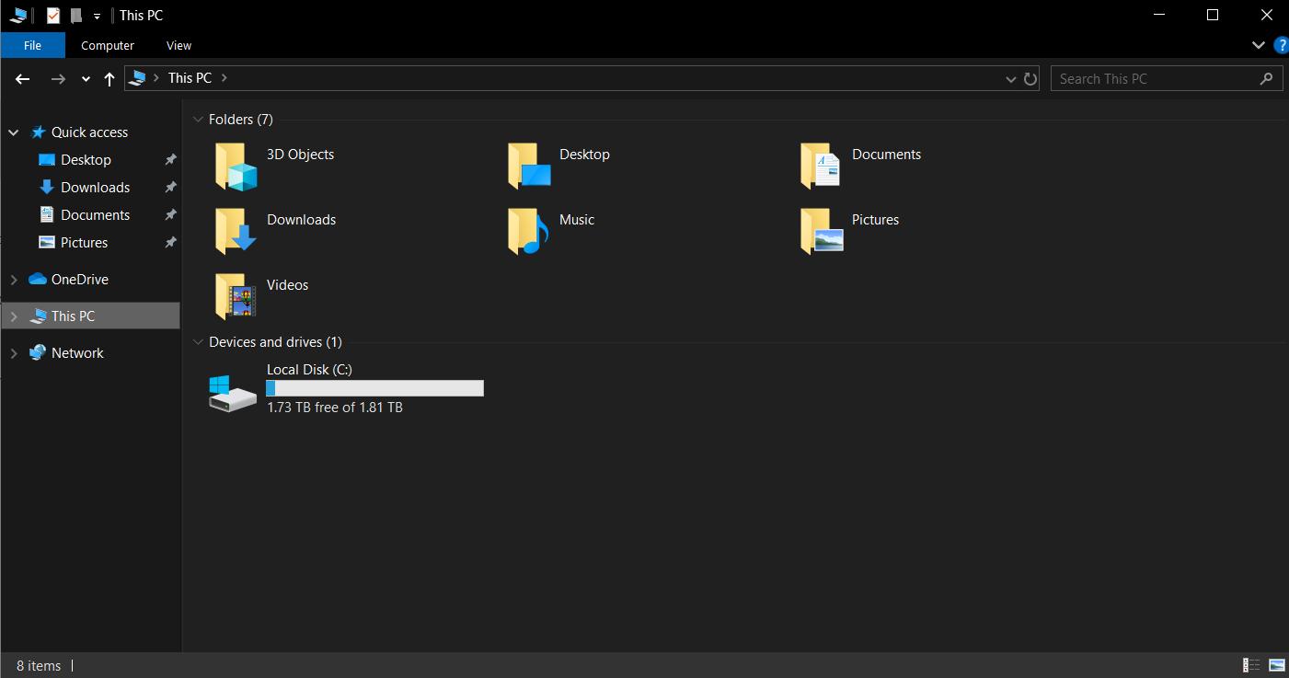The image size is (1289, 678).
Task: Select the Music folder icon
Action: pos(528,231)
